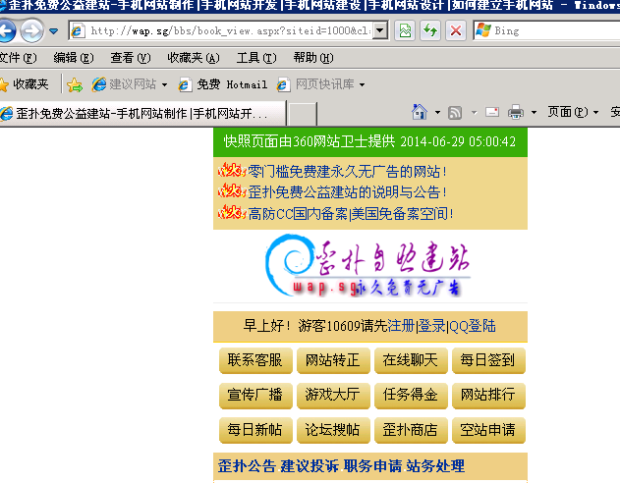Open a new blank tab
This screenshot has width=620, height=483.
coord(303,114)
